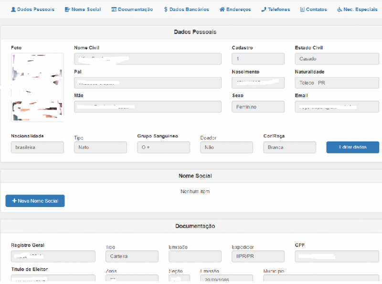Click the edit icon beside Nome Social
Screen dimensions: 382x284
(67, 10)
